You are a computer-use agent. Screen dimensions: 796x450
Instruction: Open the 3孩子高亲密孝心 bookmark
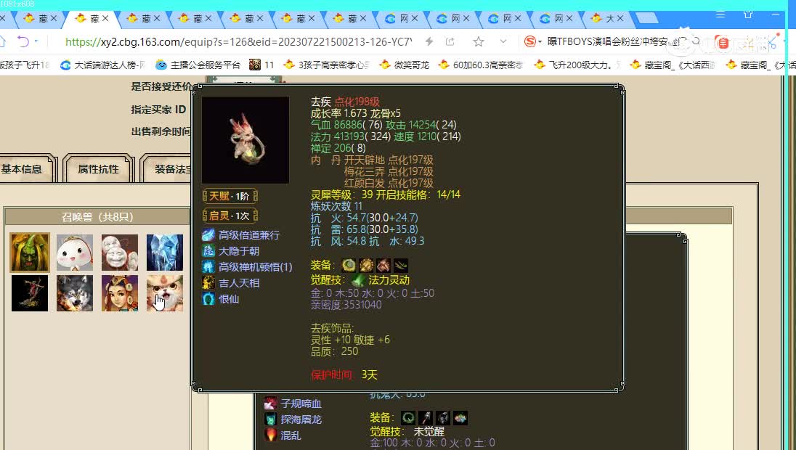point(327,65)
